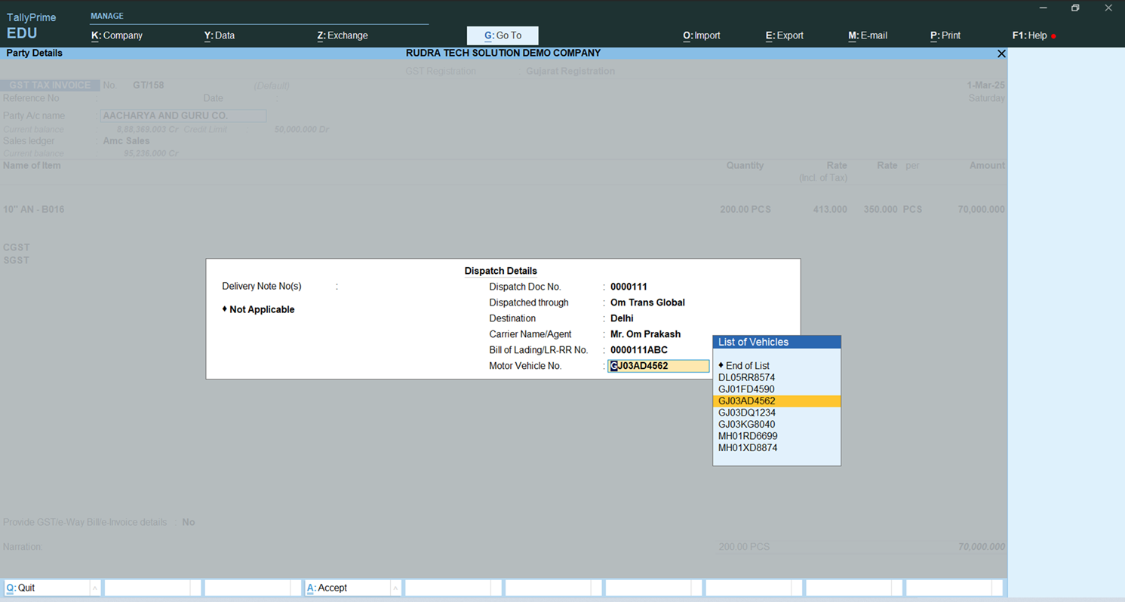
Task: Open the Company menu
Action: tap(117, 35)
